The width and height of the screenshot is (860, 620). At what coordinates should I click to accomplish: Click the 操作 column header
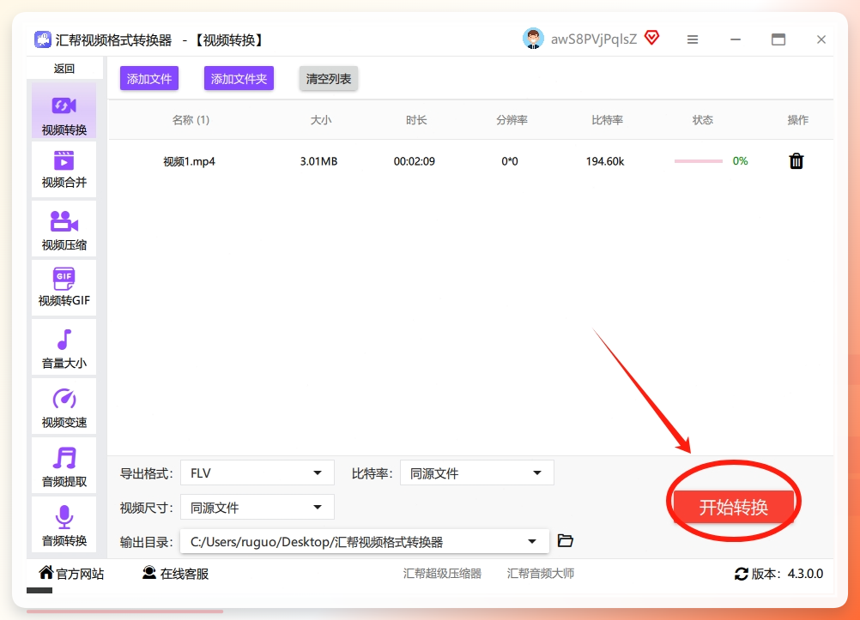[798, 120]
